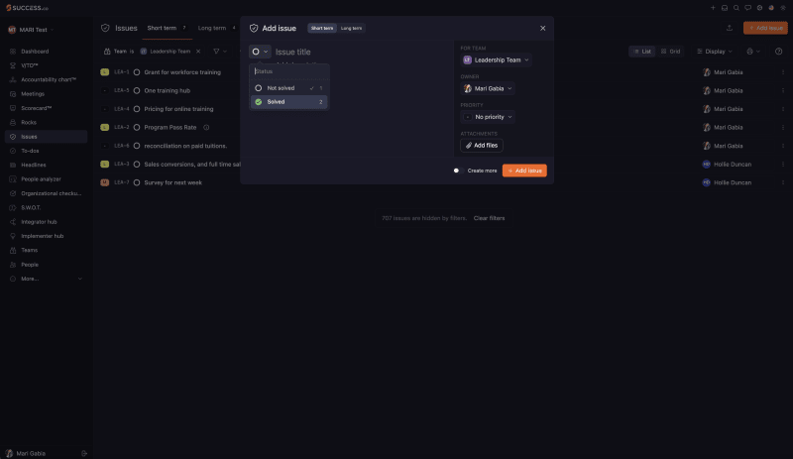Open People in sidebar
793x459 pixels.
tap(30, 265)
